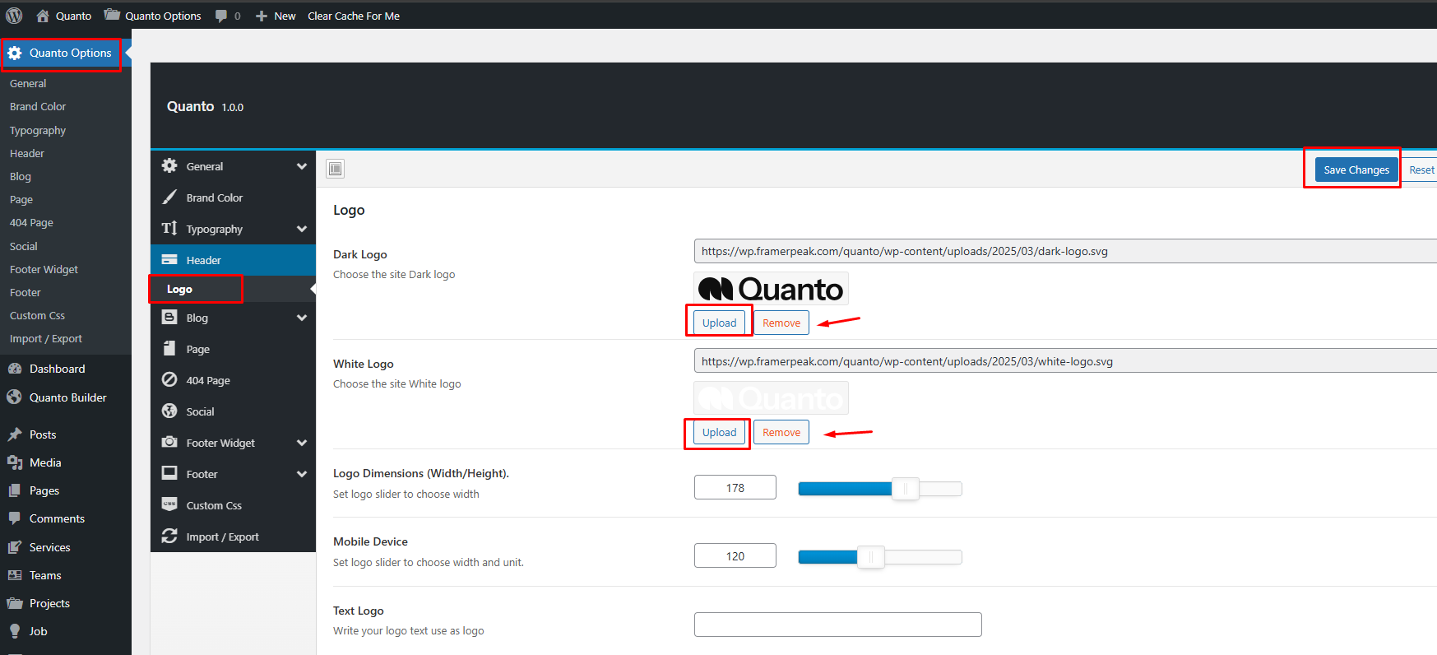Click the Pages icon in sidebar

(15, 490)
